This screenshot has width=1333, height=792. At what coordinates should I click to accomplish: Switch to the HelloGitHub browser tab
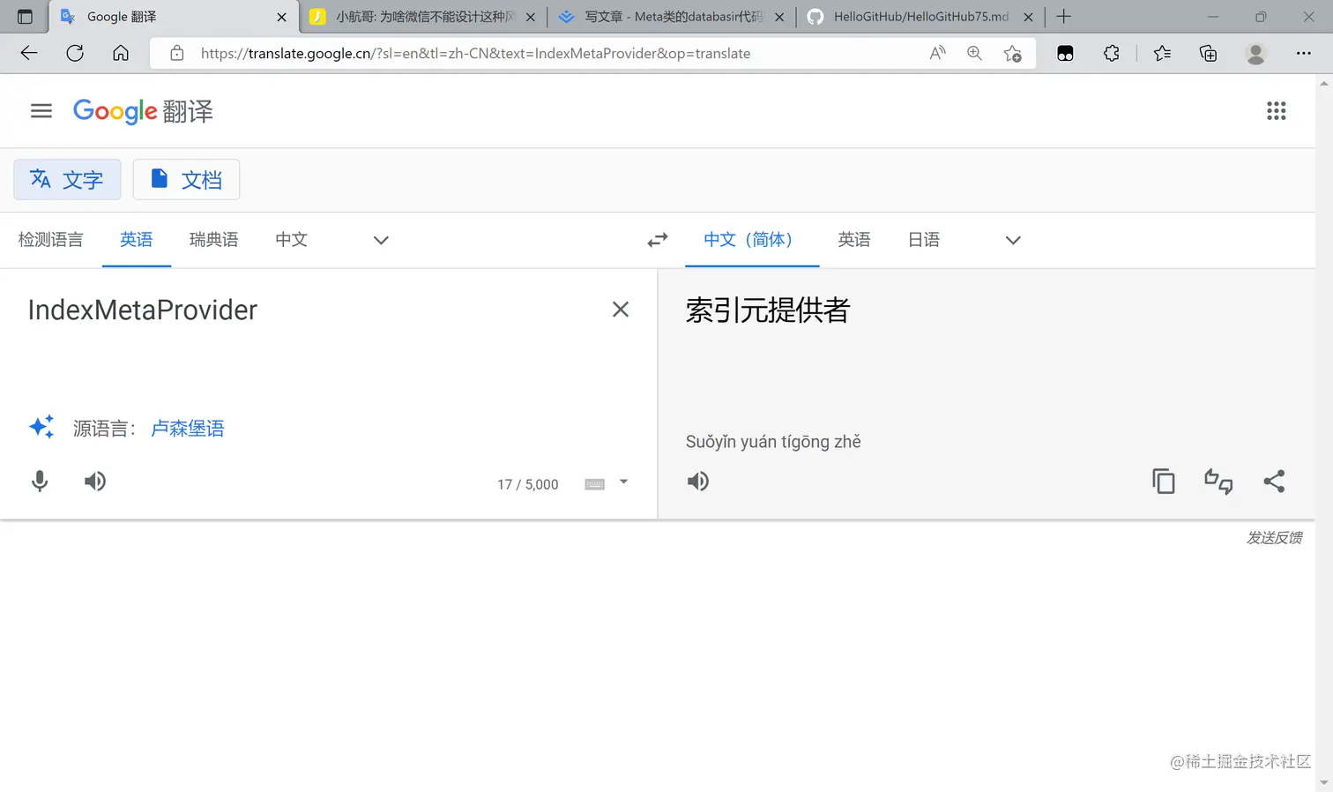click(920, 17)
